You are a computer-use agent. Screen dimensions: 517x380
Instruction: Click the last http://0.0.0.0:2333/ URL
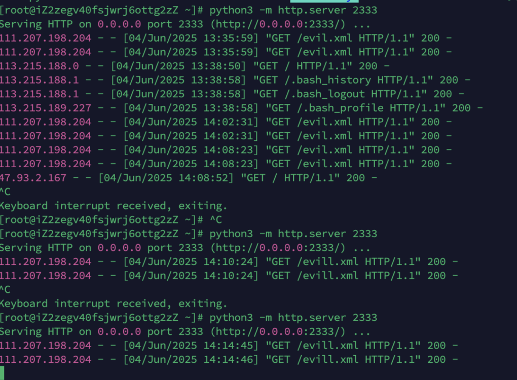(x=278, y=332)
